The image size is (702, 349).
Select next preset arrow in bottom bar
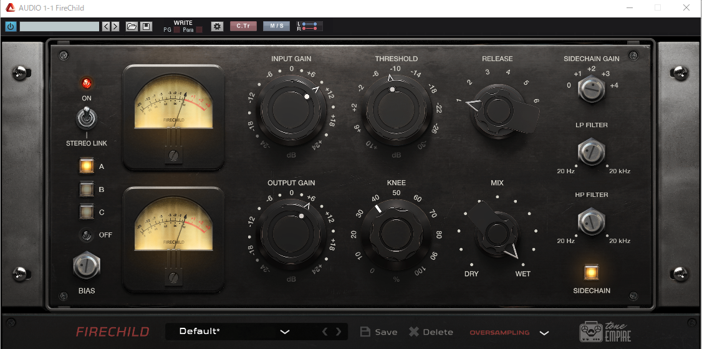tap(339, 332)
